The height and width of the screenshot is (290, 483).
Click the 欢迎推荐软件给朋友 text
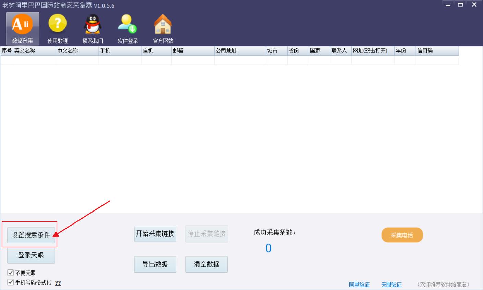(443, 285)
